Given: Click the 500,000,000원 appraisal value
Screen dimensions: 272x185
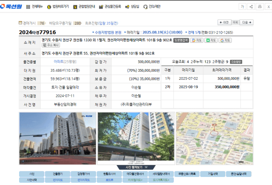Looking at the screenshot, I should (149, 62).
